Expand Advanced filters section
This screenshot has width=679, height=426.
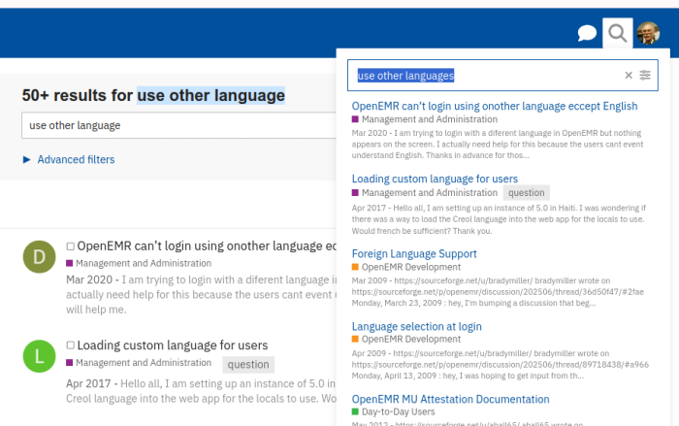point(69,159)
